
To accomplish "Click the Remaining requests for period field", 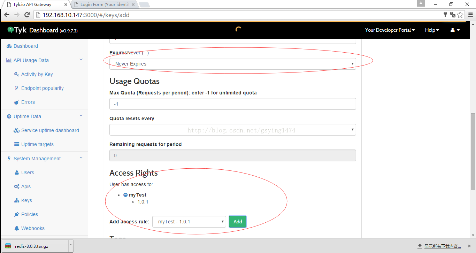I will (x=233, y=155).
